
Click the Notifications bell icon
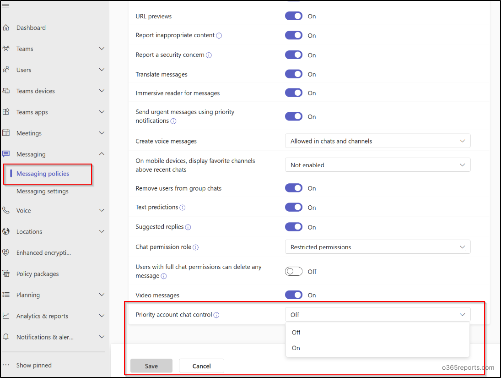pyautogui.click(x=6, y=337)
